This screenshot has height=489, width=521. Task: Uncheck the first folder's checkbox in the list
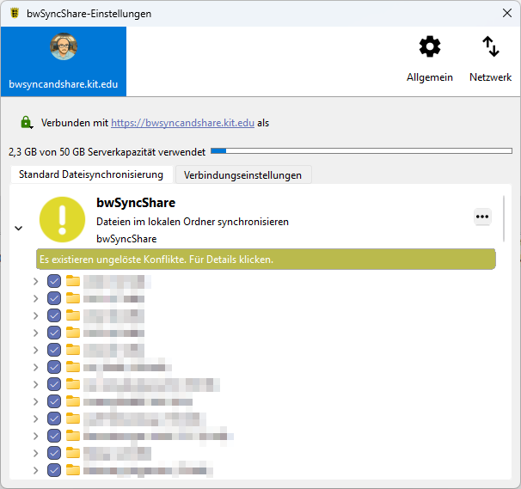coord(54,281)
